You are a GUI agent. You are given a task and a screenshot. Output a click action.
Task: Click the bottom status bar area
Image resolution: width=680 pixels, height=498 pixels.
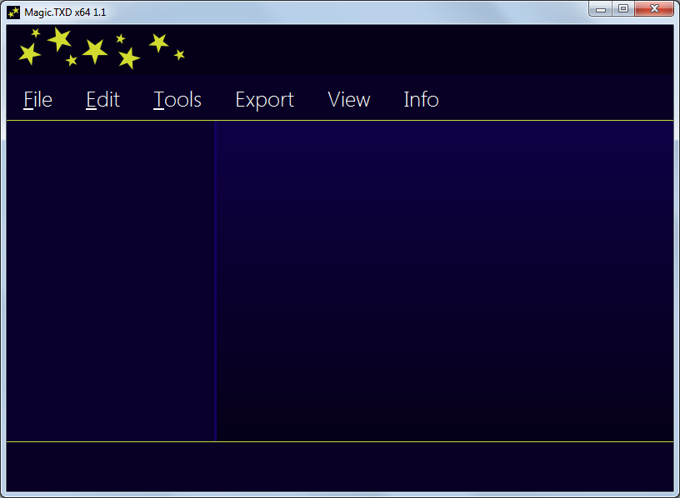(340, 466)
